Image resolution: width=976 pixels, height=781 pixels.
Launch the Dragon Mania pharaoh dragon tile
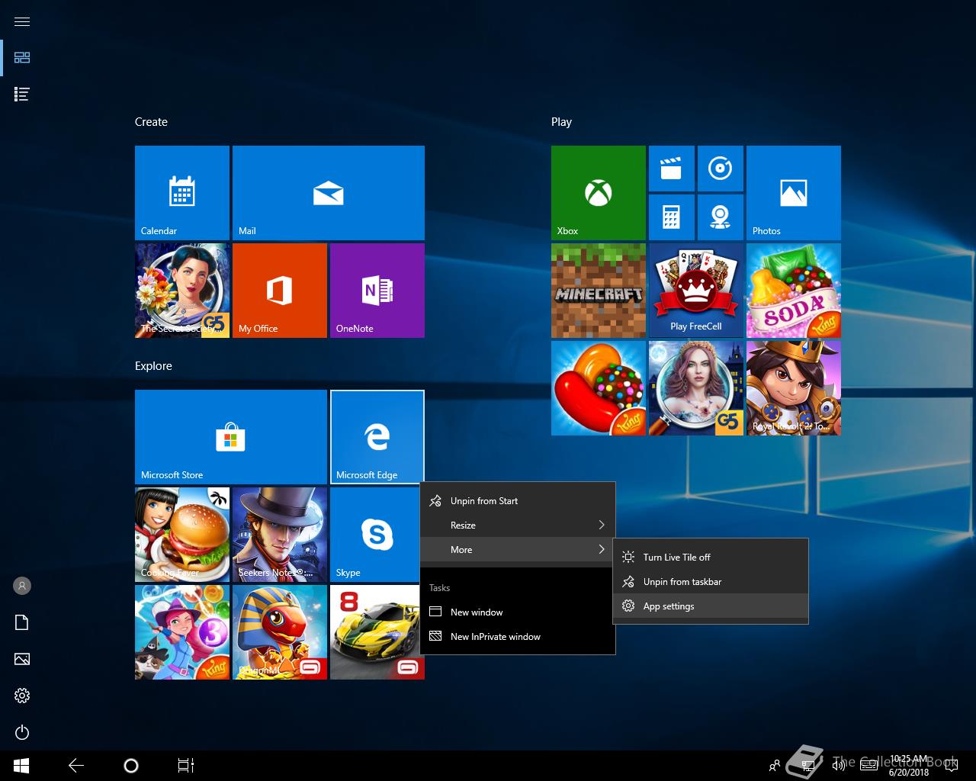click(x=280, y=632)
